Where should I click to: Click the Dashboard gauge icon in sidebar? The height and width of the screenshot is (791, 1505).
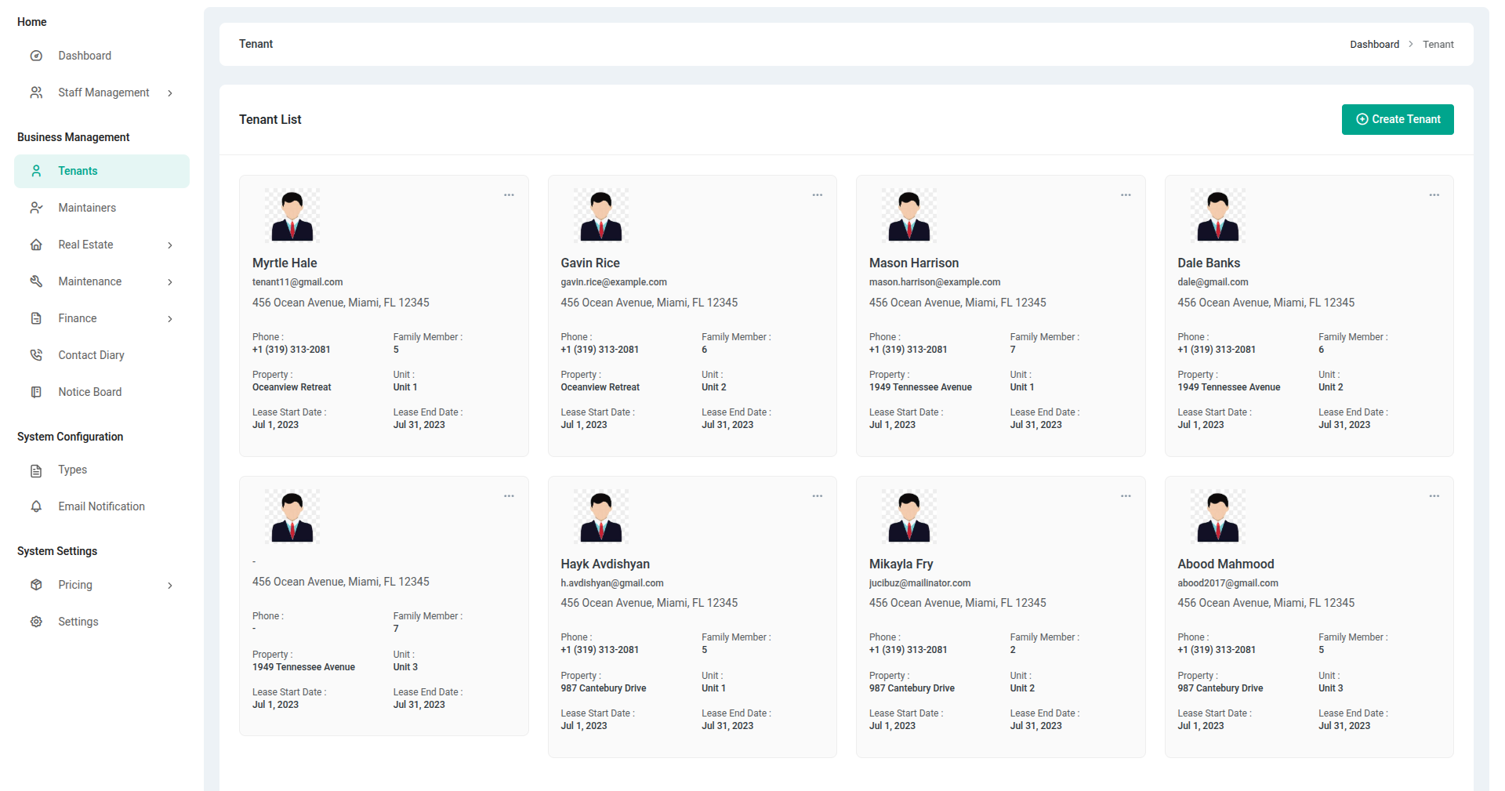point(36,56)
